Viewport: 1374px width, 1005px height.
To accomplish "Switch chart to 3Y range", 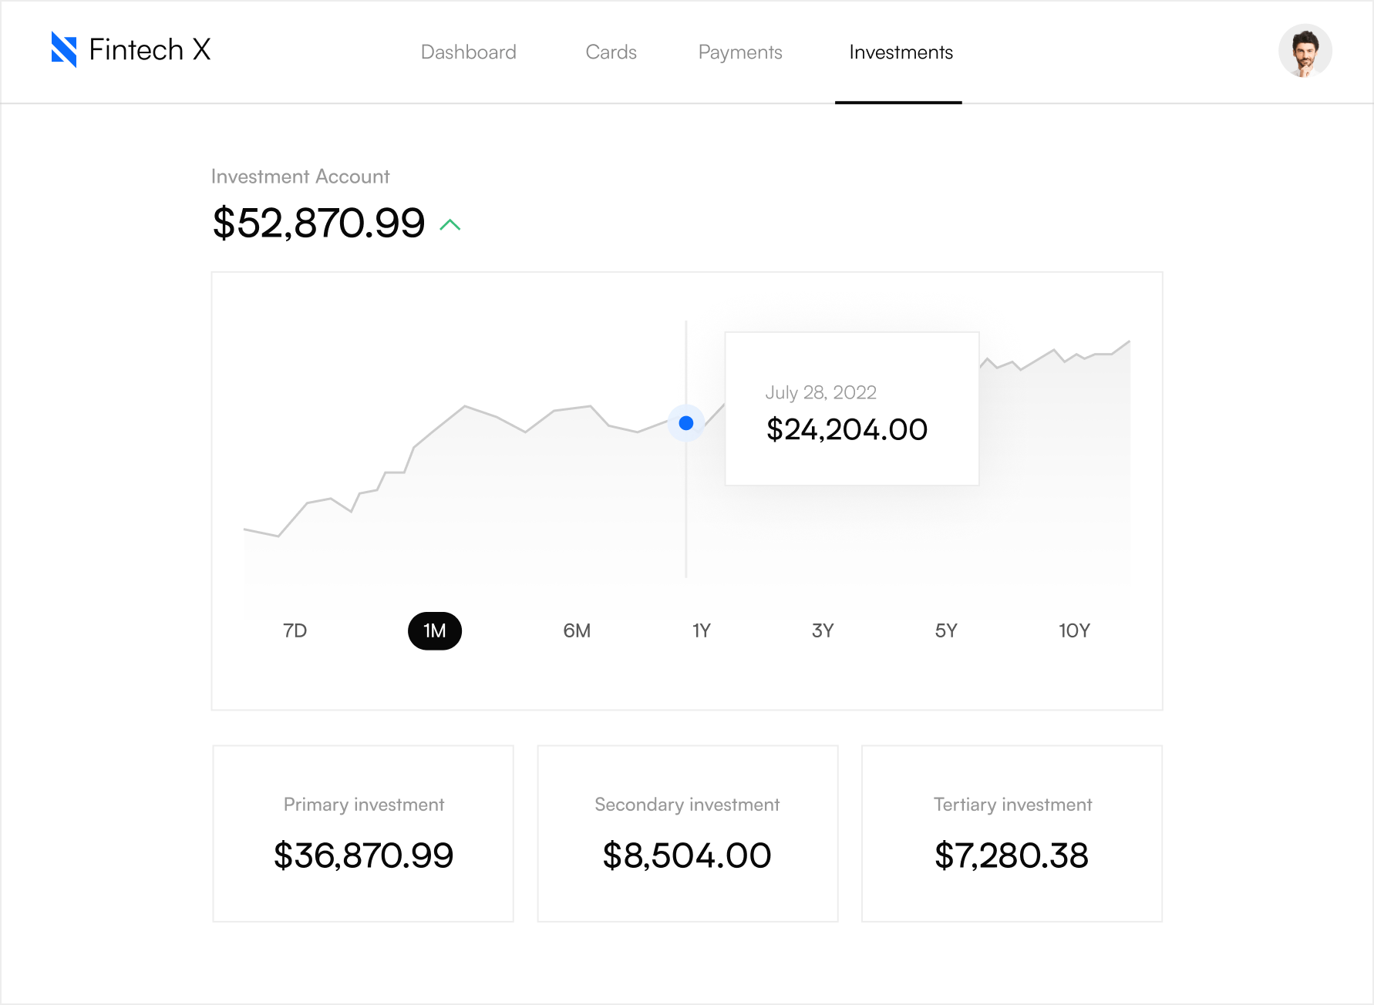I will tap(823, 630).
